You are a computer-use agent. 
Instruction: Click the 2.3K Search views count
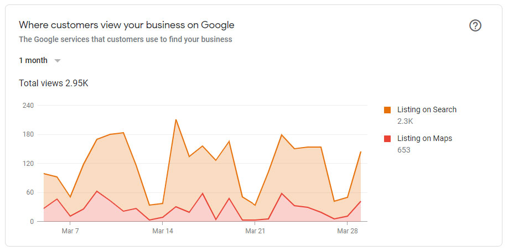[405, 121]
